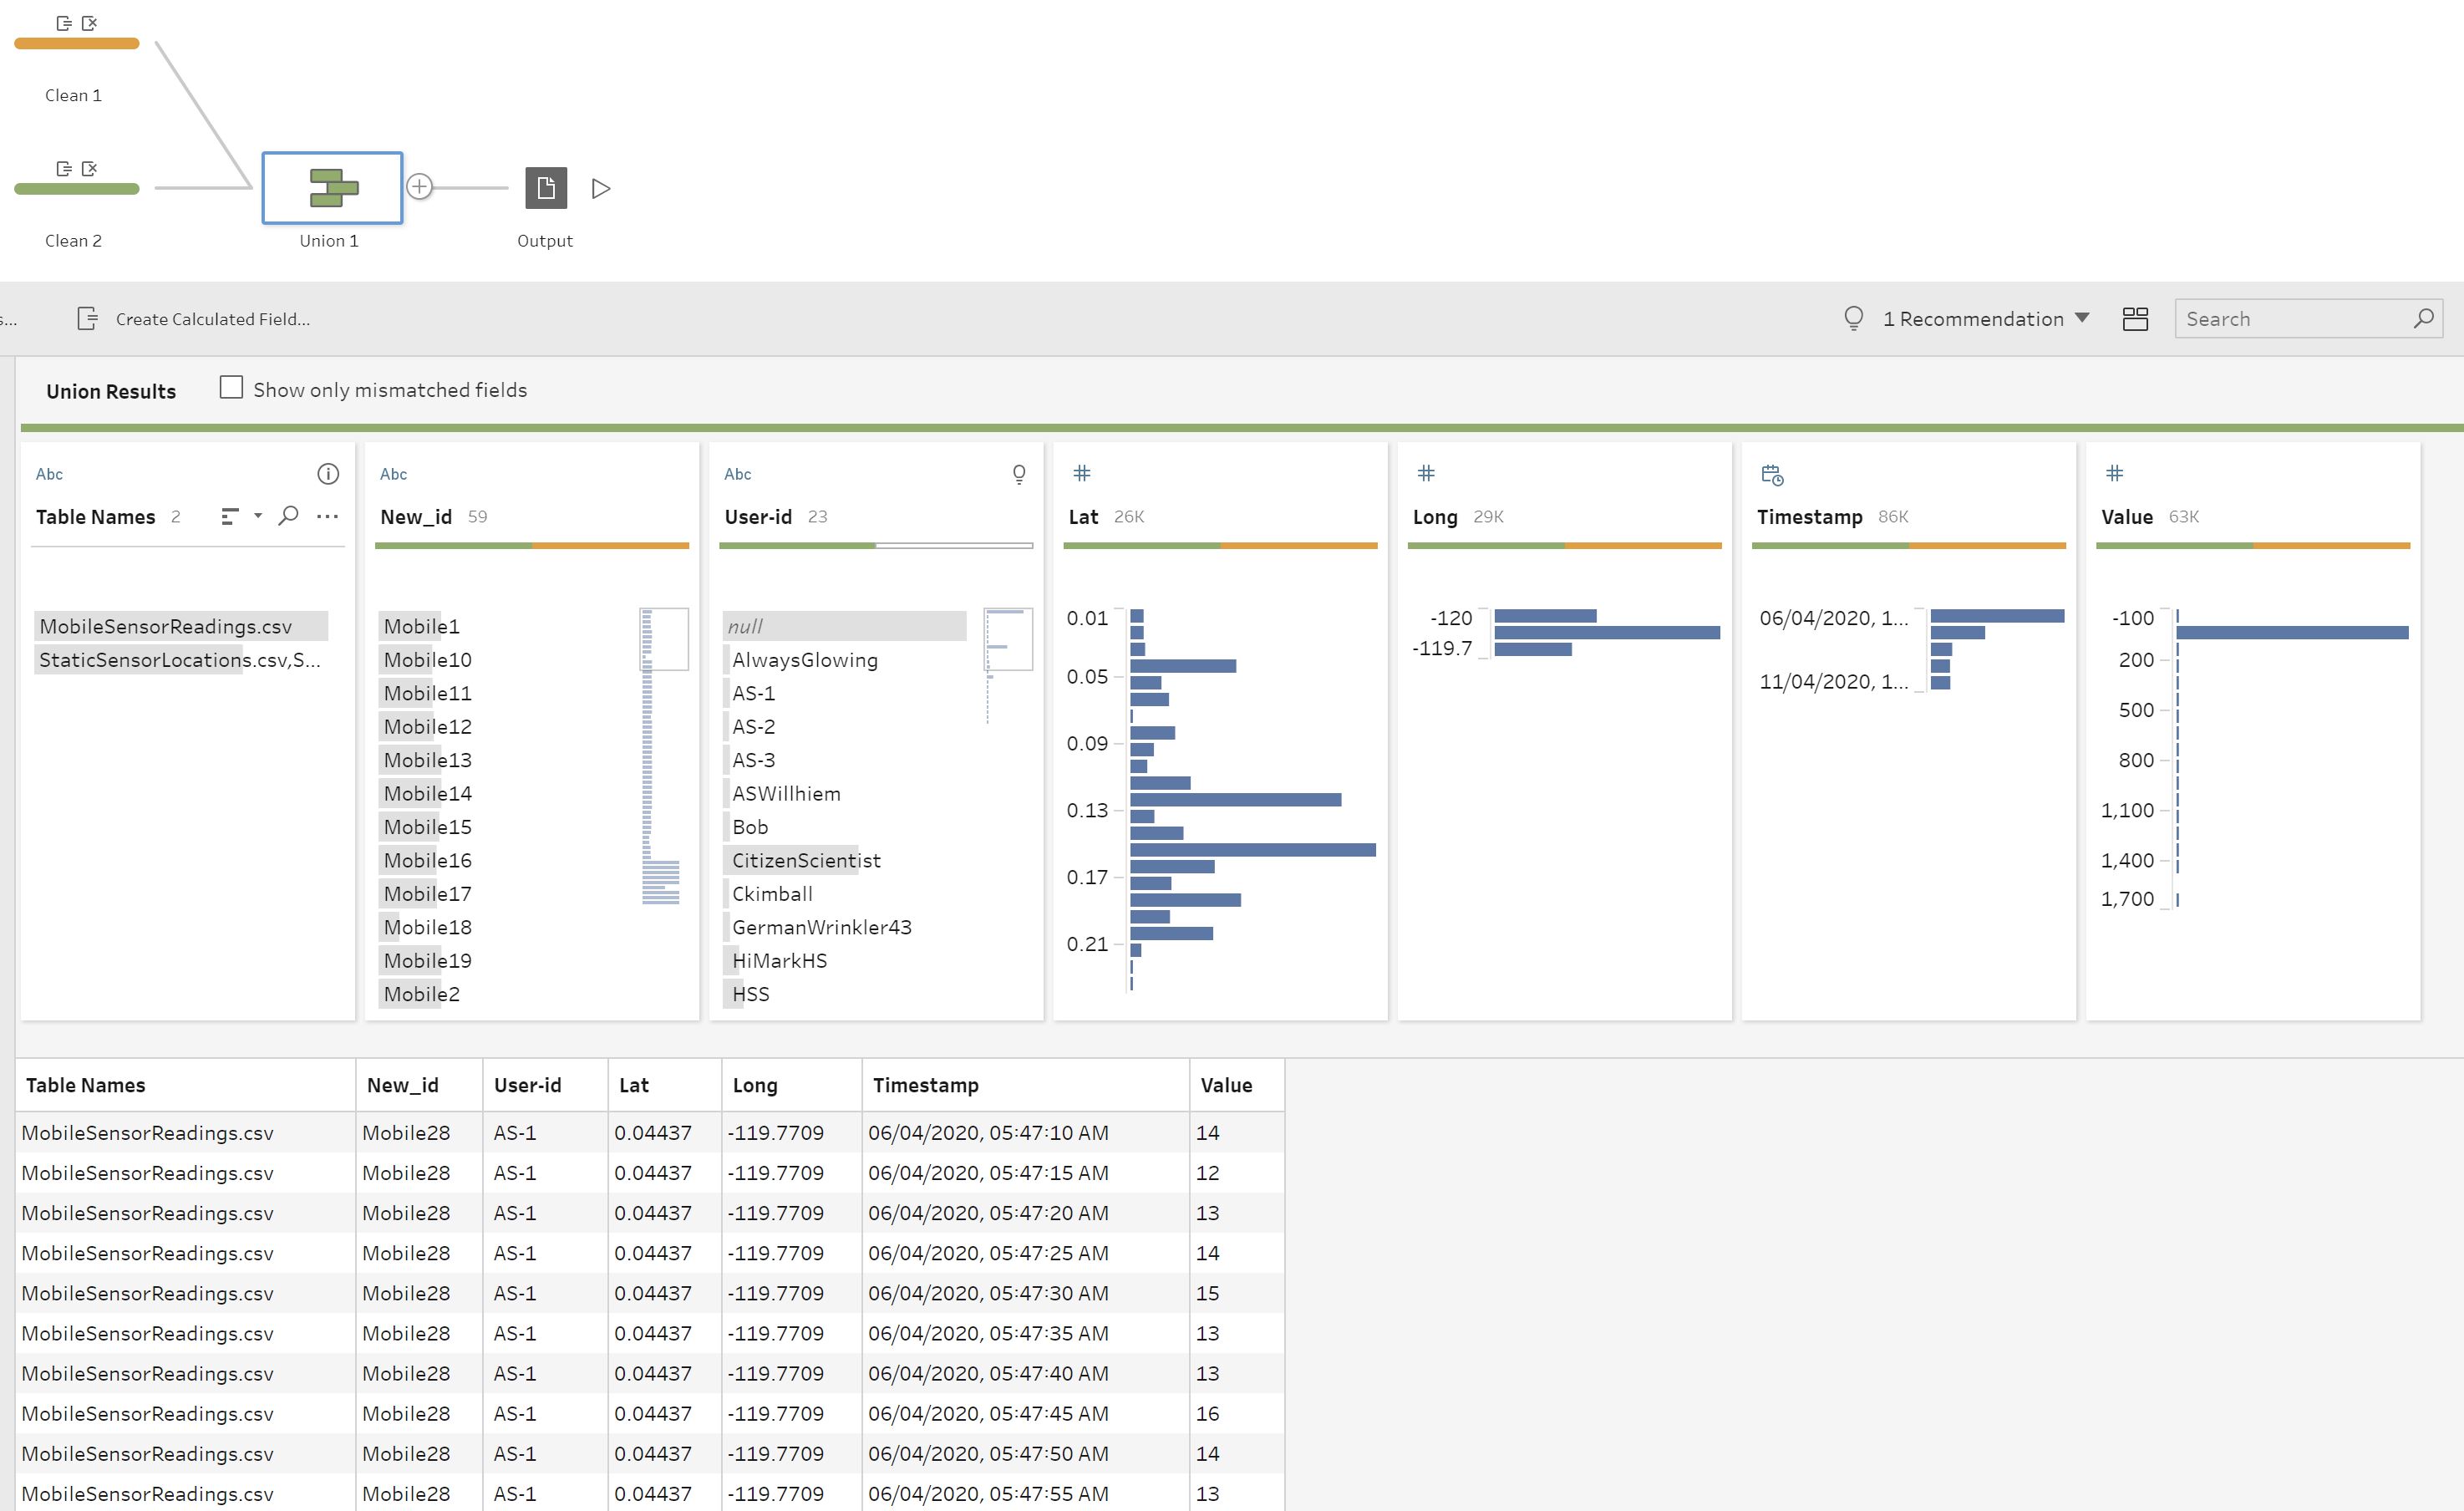The image size is (2464, 1511).
Task: Click Value cell 16 in the grid
Action: [x=1237, y=1413]
